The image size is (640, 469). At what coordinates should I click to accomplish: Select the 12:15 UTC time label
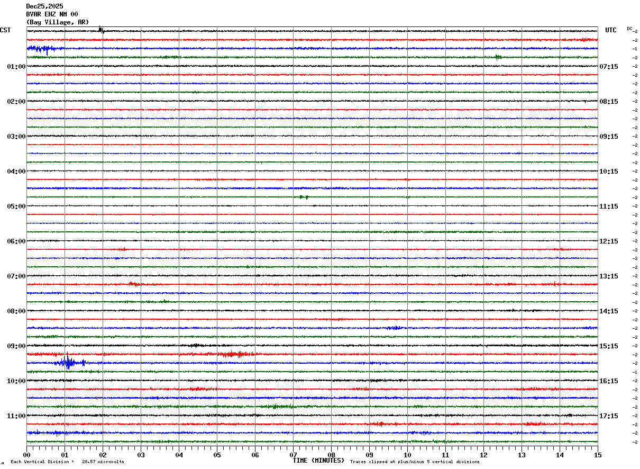609,241
